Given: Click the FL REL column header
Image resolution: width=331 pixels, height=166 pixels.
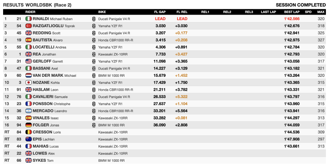Looking at the screenshot, I should (182, 12).
